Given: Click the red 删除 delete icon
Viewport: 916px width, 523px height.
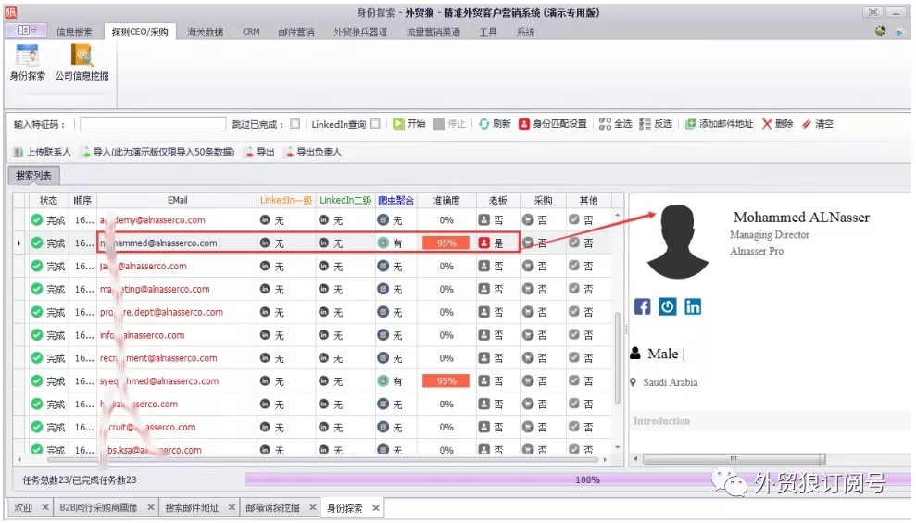Looking at the screenshot, I should (767, 124).
